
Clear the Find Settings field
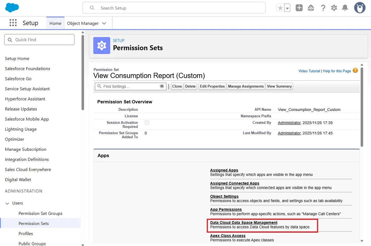(162, 86)
